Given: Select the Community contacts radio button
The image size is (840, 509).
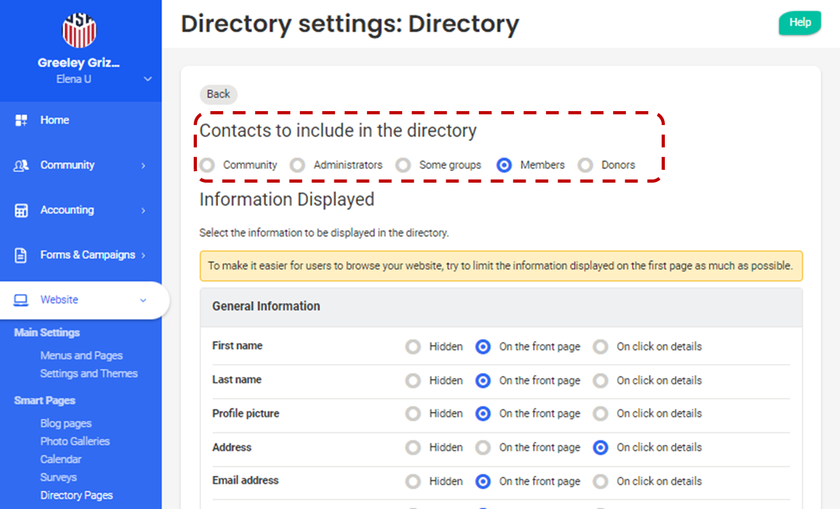Looking at the screenshot, I should coord(207,165).
